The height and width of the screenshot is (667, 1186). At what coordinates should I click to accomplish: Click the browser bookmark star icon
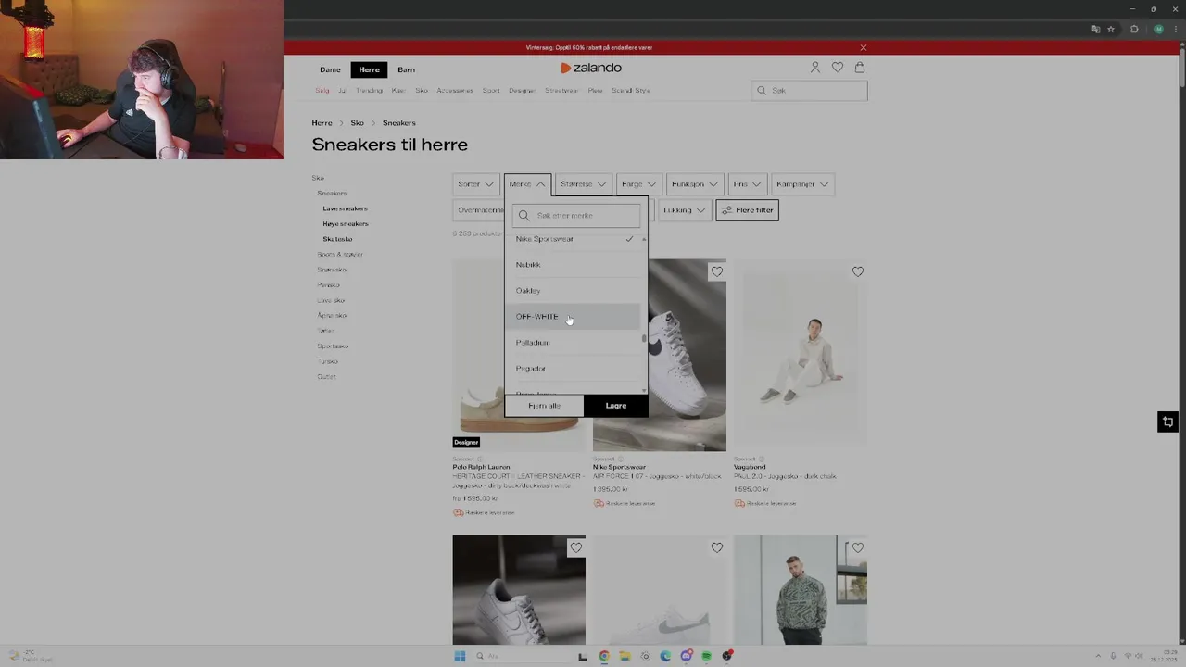tap(1111, 30)
